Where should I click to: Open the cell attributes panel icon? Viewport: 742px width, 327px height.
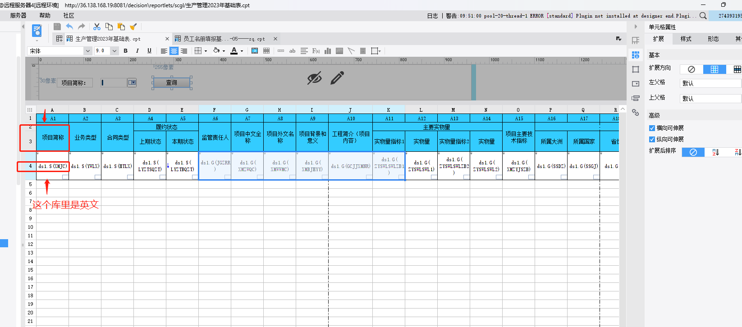tap(636, 55)
